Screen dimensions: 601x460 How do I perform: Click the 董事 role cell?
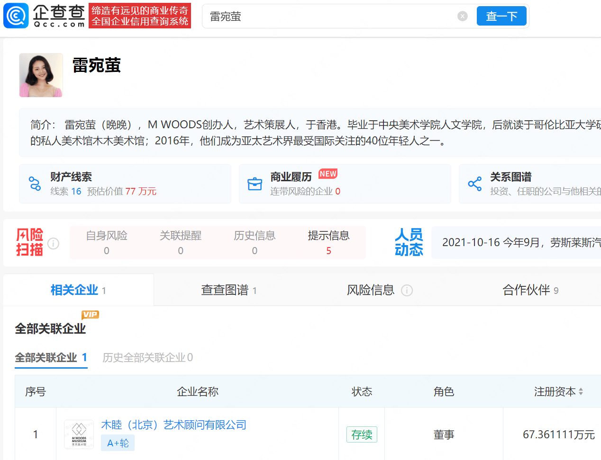[444, 434]
